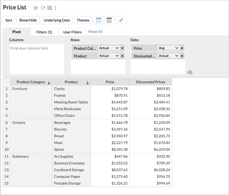Open the Themes options
Viewport: 229px width, 195px height.
point(83,20)
